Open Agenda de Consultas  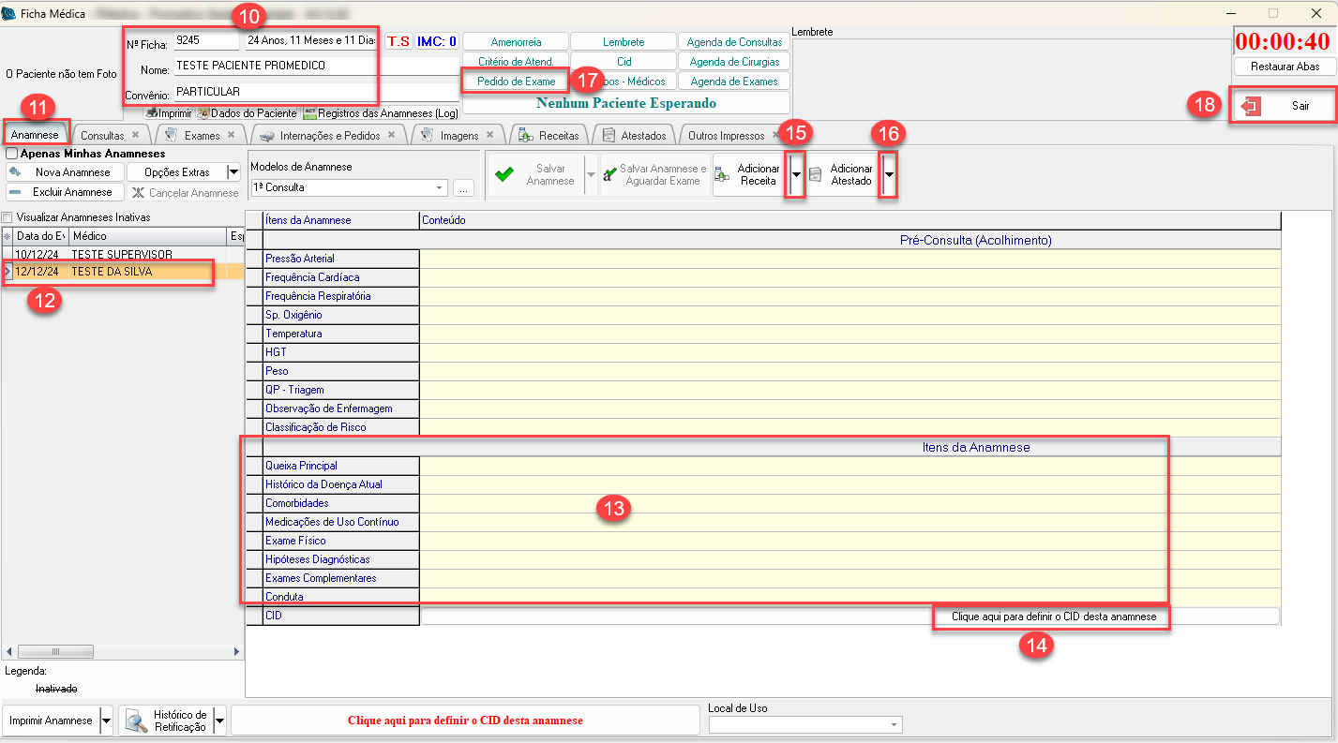(x=734, y=42)
